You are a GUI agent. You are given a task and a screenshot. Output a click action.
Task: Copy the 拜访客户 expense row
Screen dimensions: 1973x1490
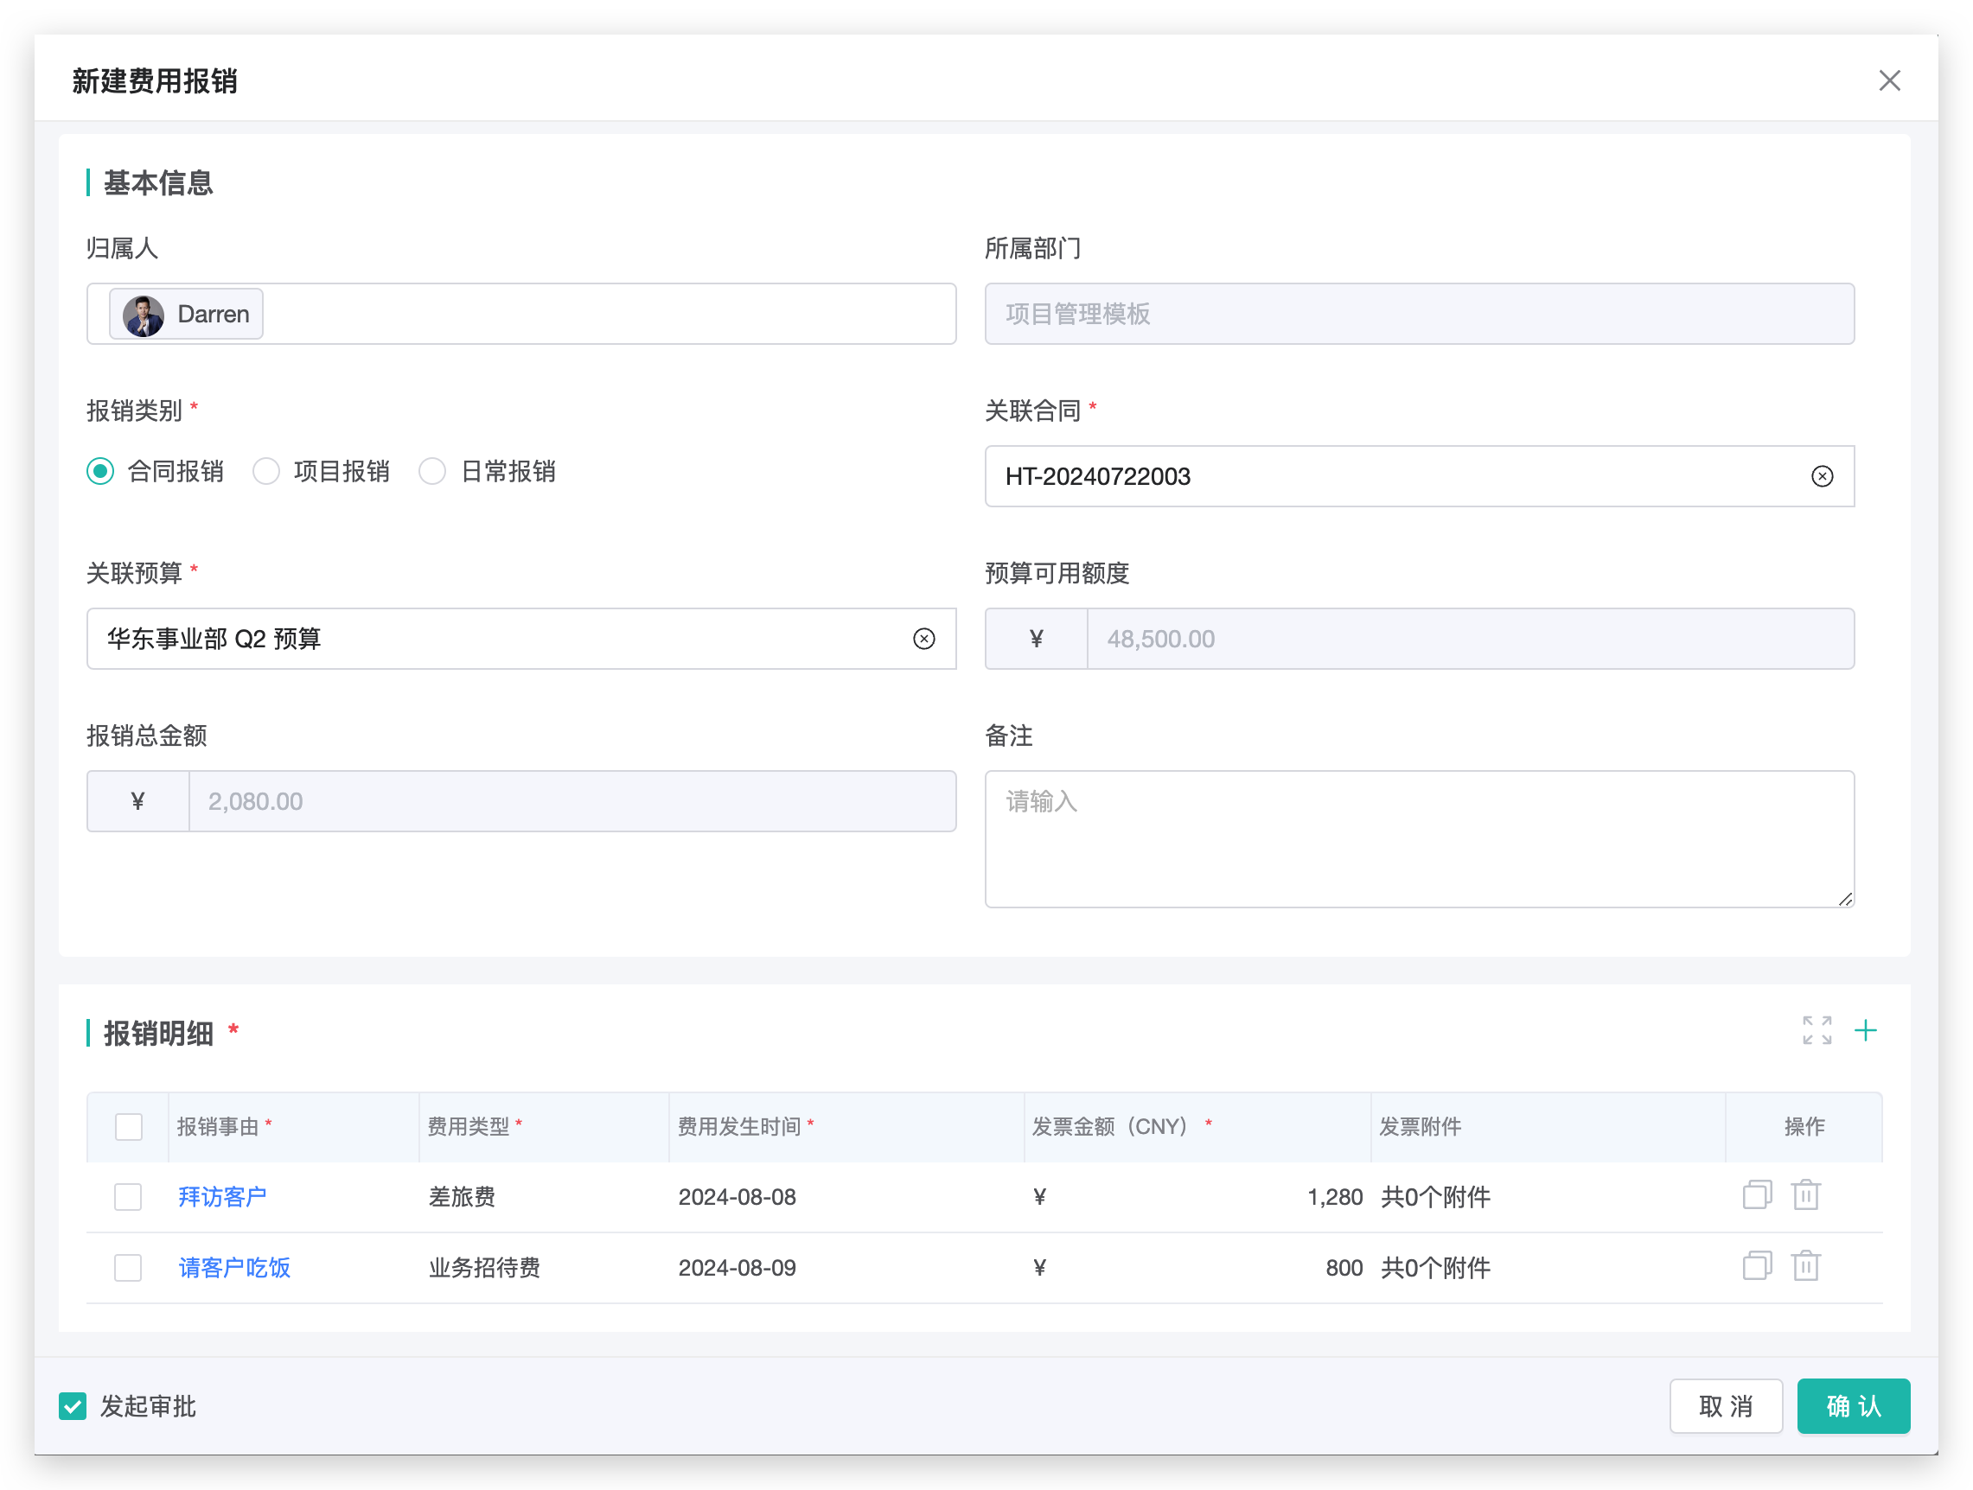[x=1756, y=1195]
